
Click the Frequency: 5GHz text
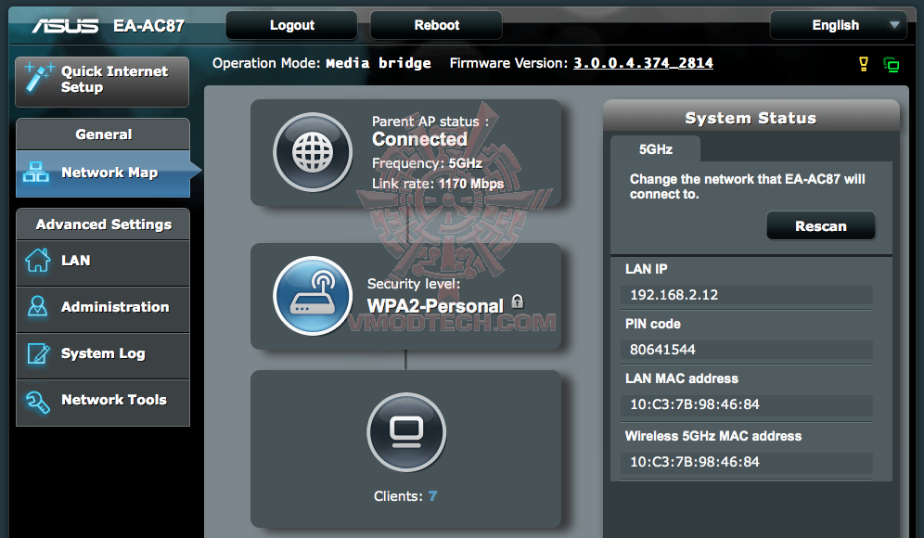pyautogui.click(x=428, y=163)
